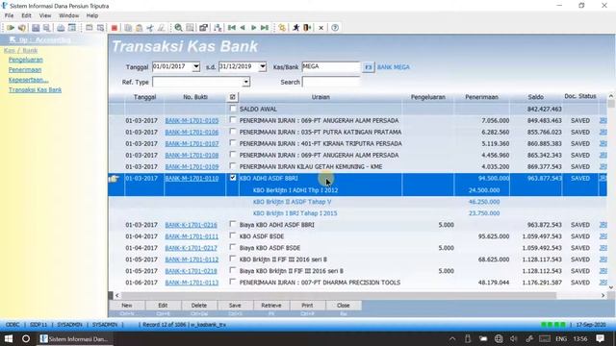Expand the Ref. Type dropdown
The image size is (616, 346).
coord(246,82)
